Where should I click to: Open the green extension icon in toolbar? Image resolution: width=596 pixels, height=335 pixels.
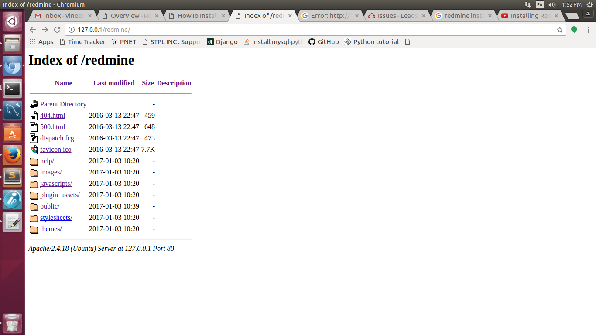point(574,30)
